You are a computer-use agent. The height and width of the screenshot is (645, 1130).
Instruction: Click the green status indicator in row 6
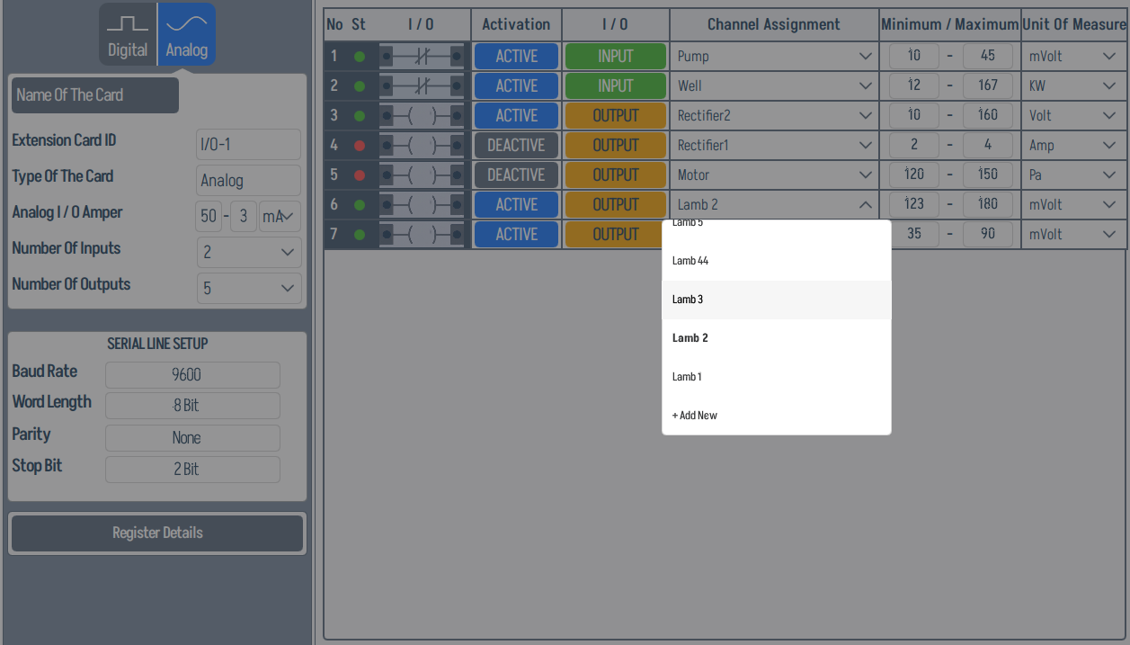pos(360,205)
